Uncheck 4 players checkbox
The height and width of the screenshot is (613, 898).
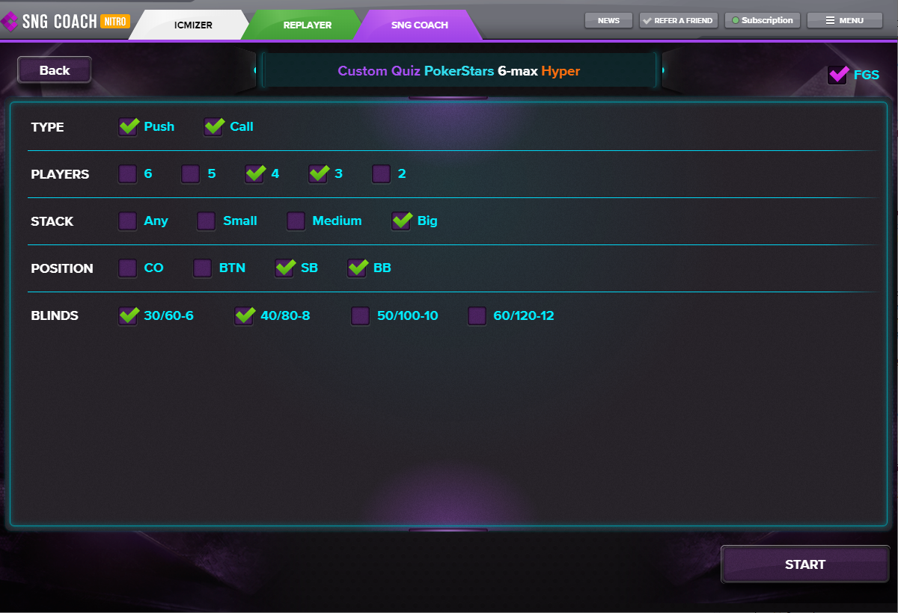pyautogui.click(x=255, y=174)
